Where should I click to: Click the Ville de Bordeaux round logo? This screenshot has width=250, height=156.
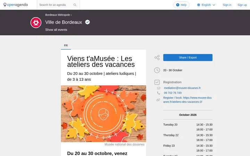click(x=36, y=23)
